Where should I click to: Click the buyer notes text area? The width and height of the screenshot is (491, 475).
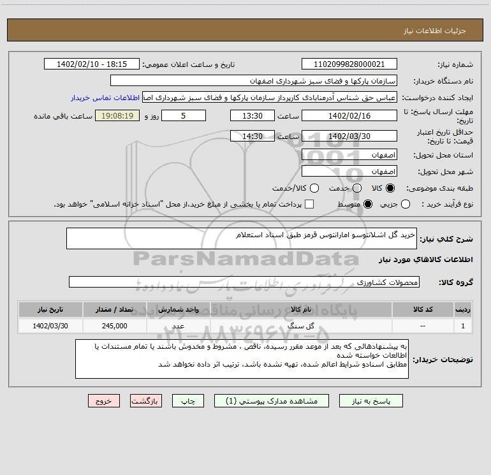(242, 359)
